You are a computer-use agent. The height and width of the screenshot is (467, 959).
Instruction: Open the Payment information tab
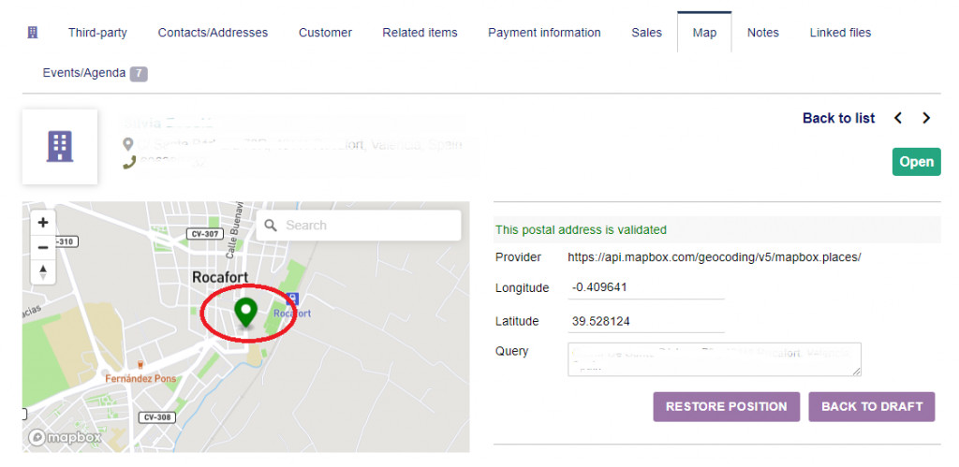544,33
